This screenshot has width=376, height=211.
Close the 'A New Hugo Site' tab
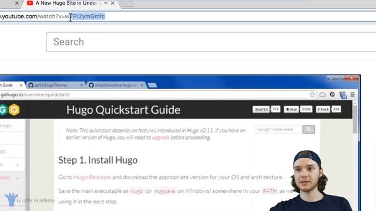113,3
